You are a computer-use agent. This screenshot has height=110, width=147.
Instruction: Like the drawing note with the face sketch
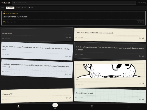140,83
